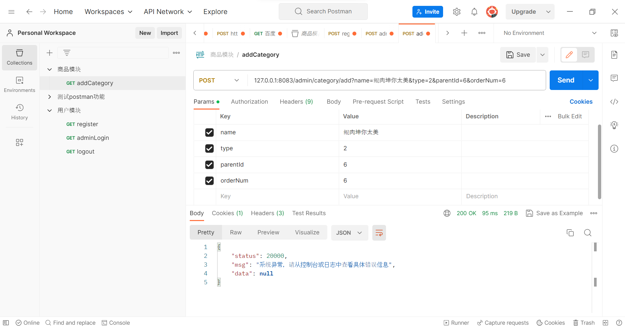Image resolution: width=625 pixels, height=326 pixels.
Task: Open the tab bar overflow options dots
Action: 482,33
